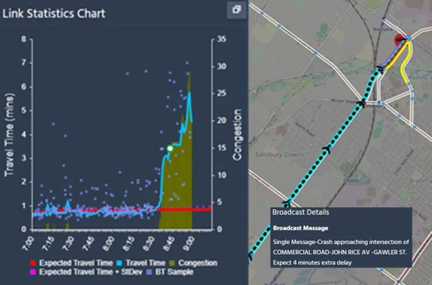Click the Travel Time (mins) axis title

(x=9, y=134)
